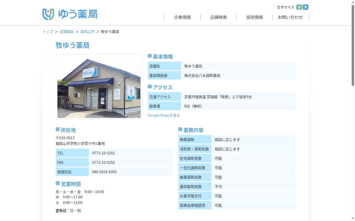Click hours 月・火・水・金 9:00〜19:00

click(x=80, y=192)
